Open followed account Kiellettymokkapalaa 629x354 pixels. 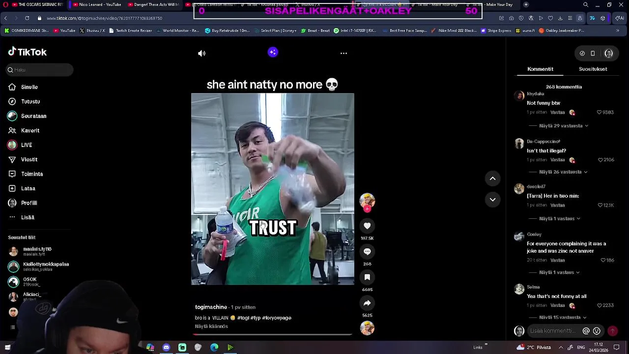pyautogui.click(x=39, y=266)
